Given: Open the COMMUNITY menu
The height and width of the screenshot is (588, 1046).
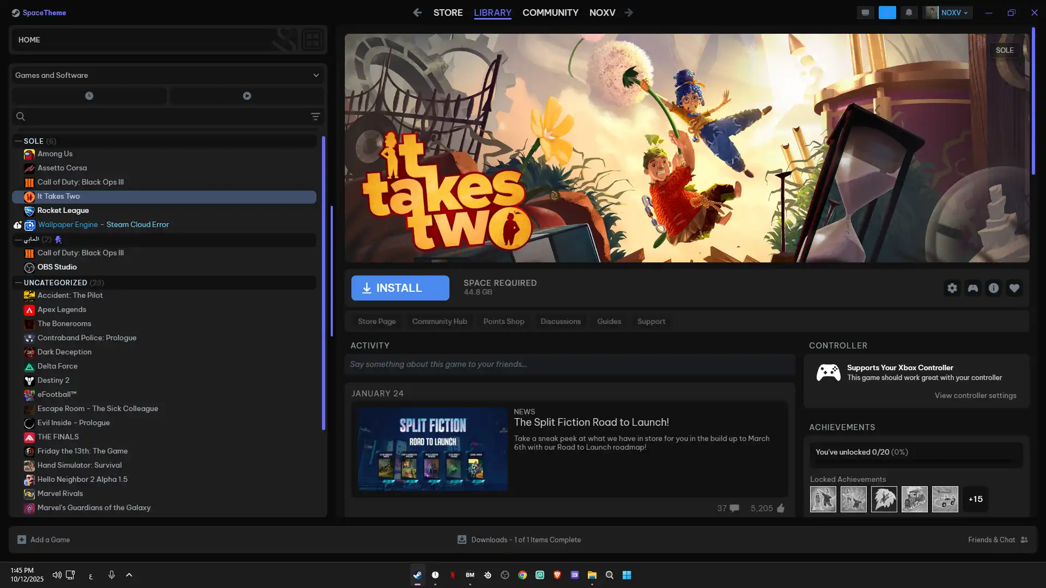Looking at the screenshot, I should point(550,13).
